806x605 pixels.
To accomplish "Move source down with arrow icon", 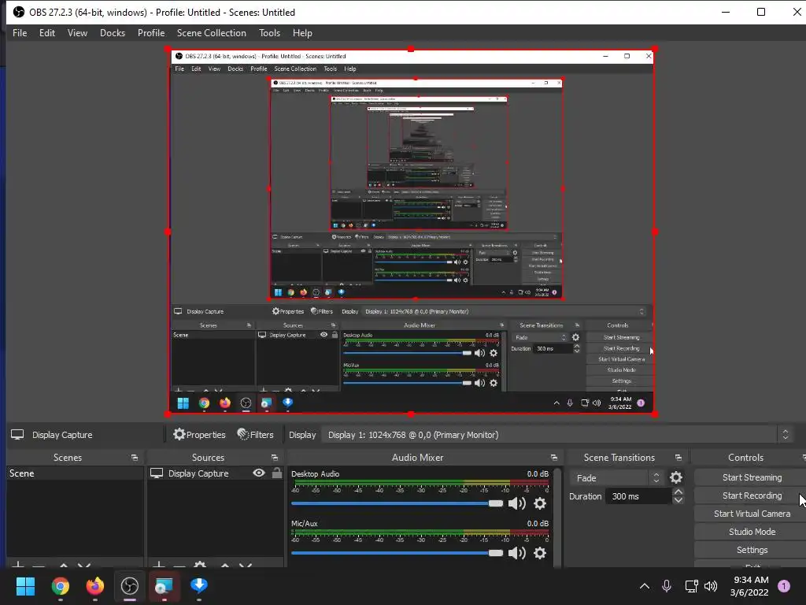I will tap(246, 566).
